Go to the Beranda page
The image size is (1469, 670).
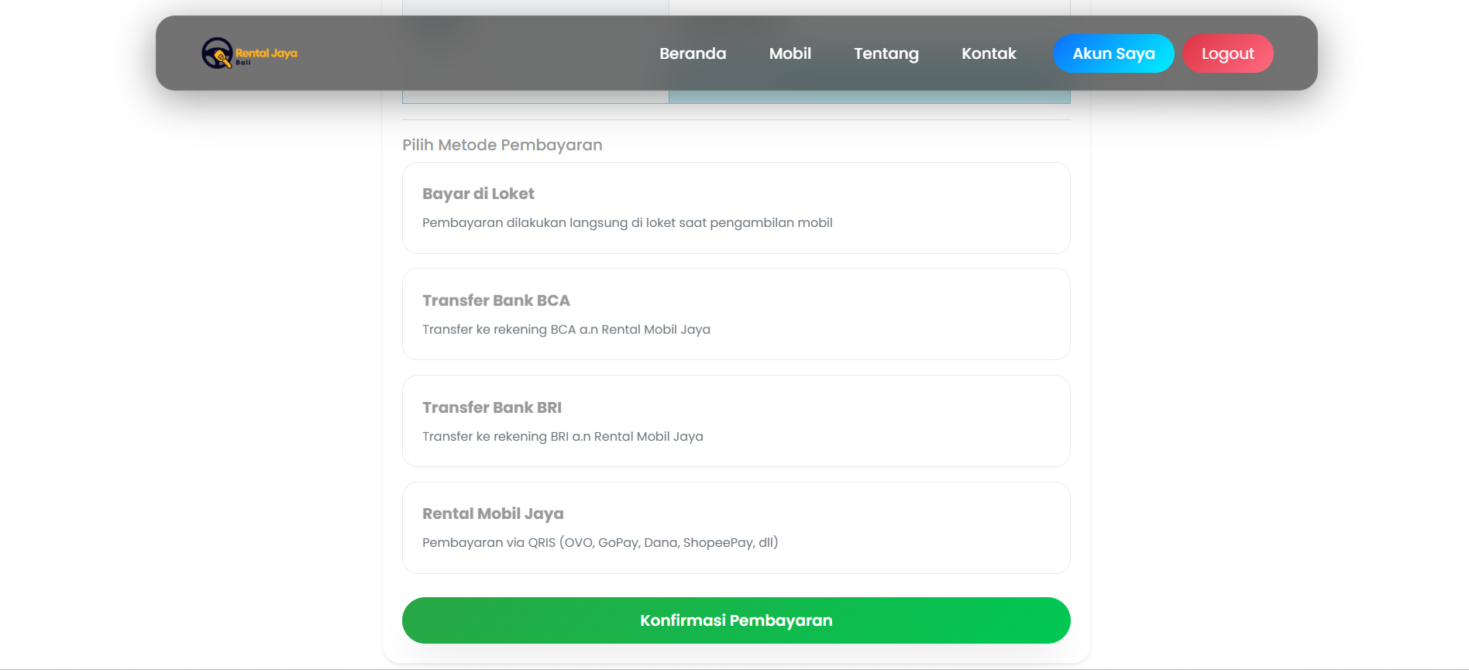(693, 53)
